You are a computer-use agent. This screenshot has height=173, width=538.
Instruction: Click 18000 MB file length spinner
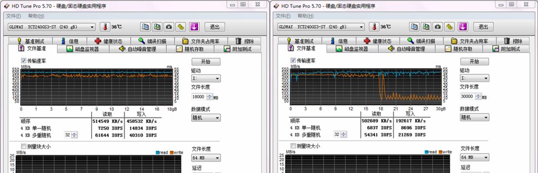[210, 97]
